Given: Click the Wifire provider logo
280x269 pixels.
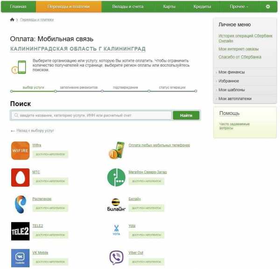Looking at the screenshot, I should [20, 150].
